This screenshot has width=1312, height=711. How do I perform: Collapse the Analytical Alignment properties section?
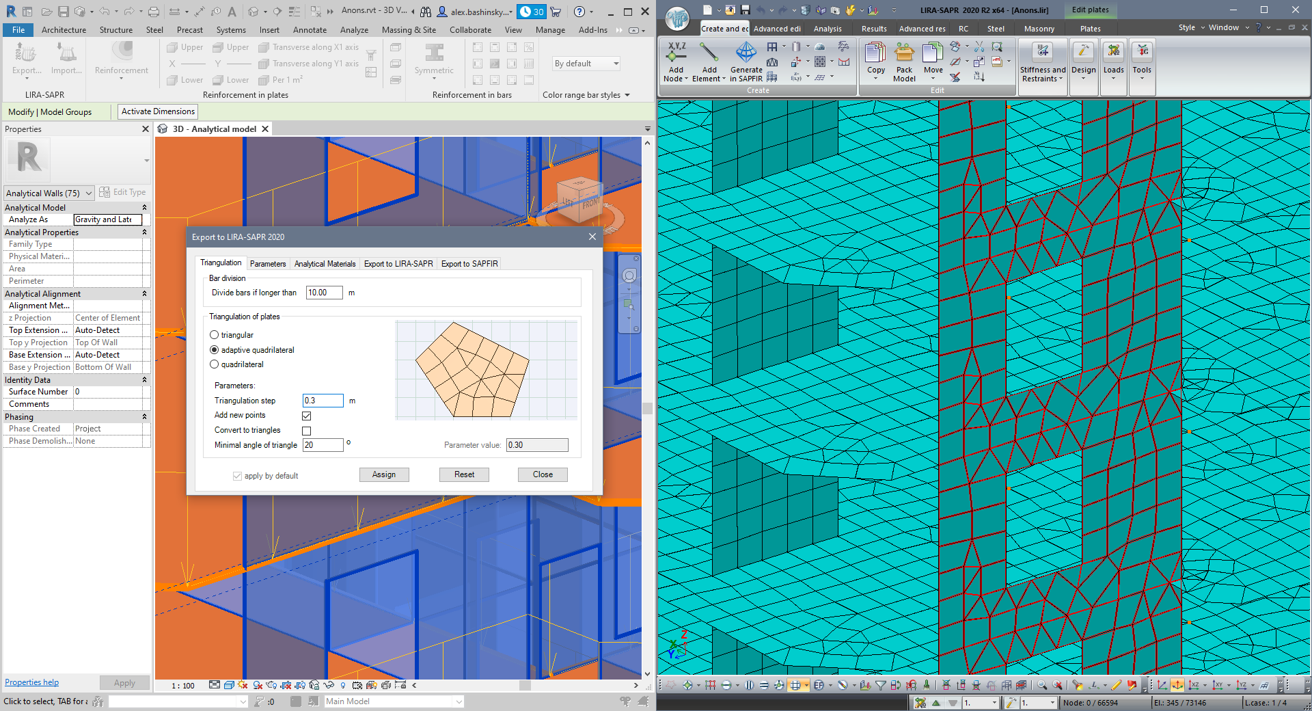click(144, 294)
